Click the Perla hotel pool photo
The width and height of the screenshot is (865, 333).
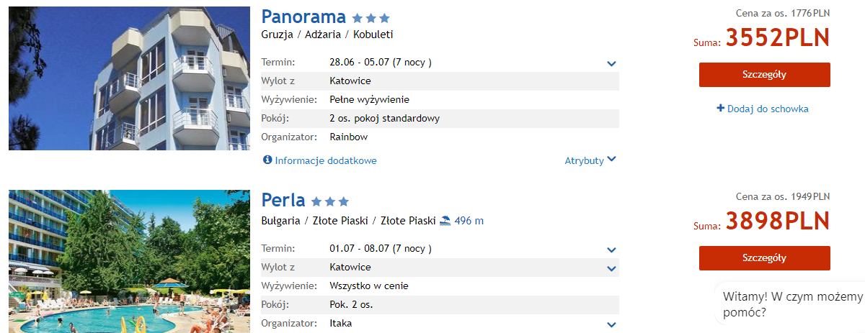coord(130,262)
